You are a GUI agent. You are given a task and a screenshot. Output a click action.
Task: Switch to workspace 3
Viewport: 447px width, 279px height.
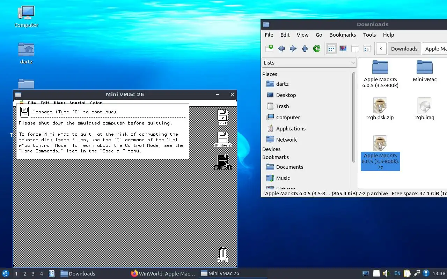33,274
